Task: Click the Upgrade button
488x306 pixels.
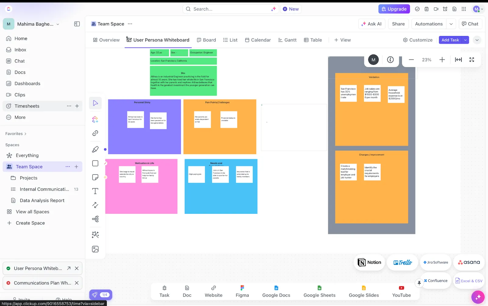Action: [x=394, y=9]
